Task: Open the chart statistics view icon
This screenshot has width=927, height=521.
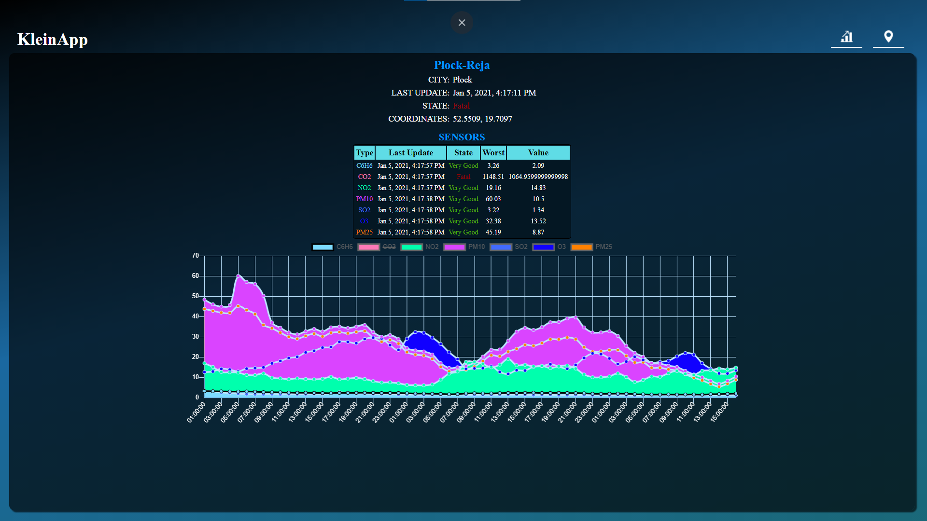Action: [846, 37]
